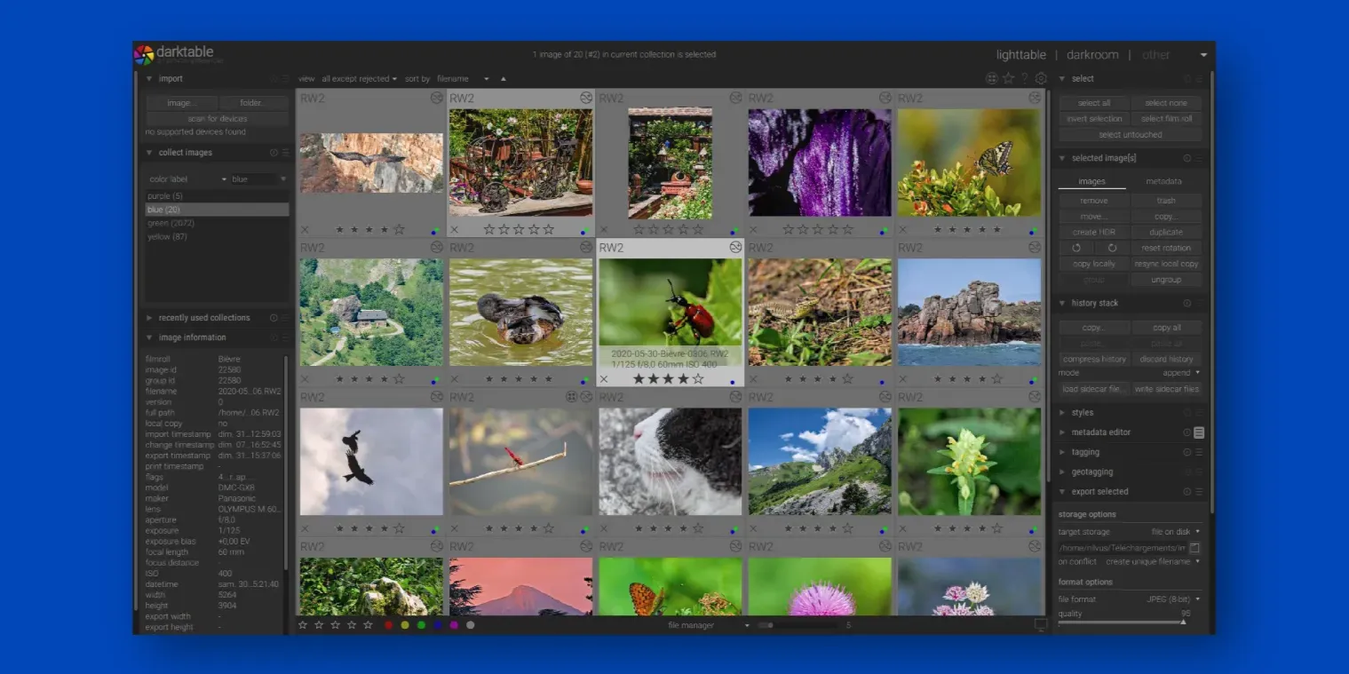Reject the ladybug image with the X
This screenshot has width=1349, height=674.
point(604,379)
